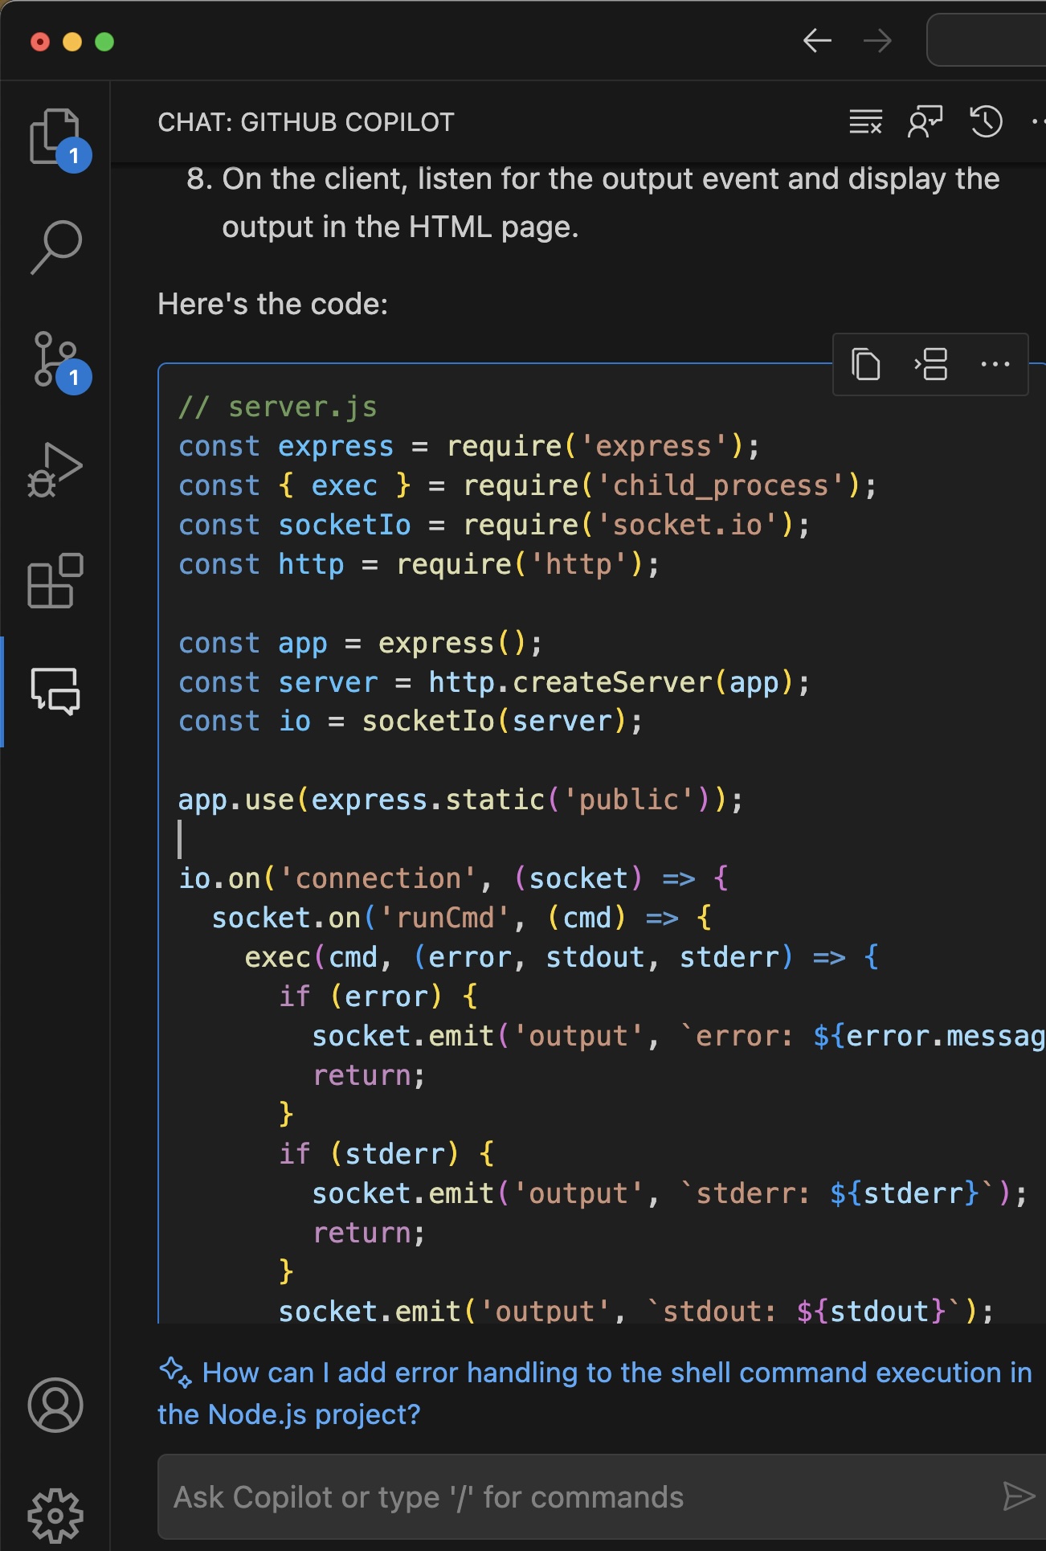Copy the server.js code block
1046x1551 pixels.
(x=866, y=364)
